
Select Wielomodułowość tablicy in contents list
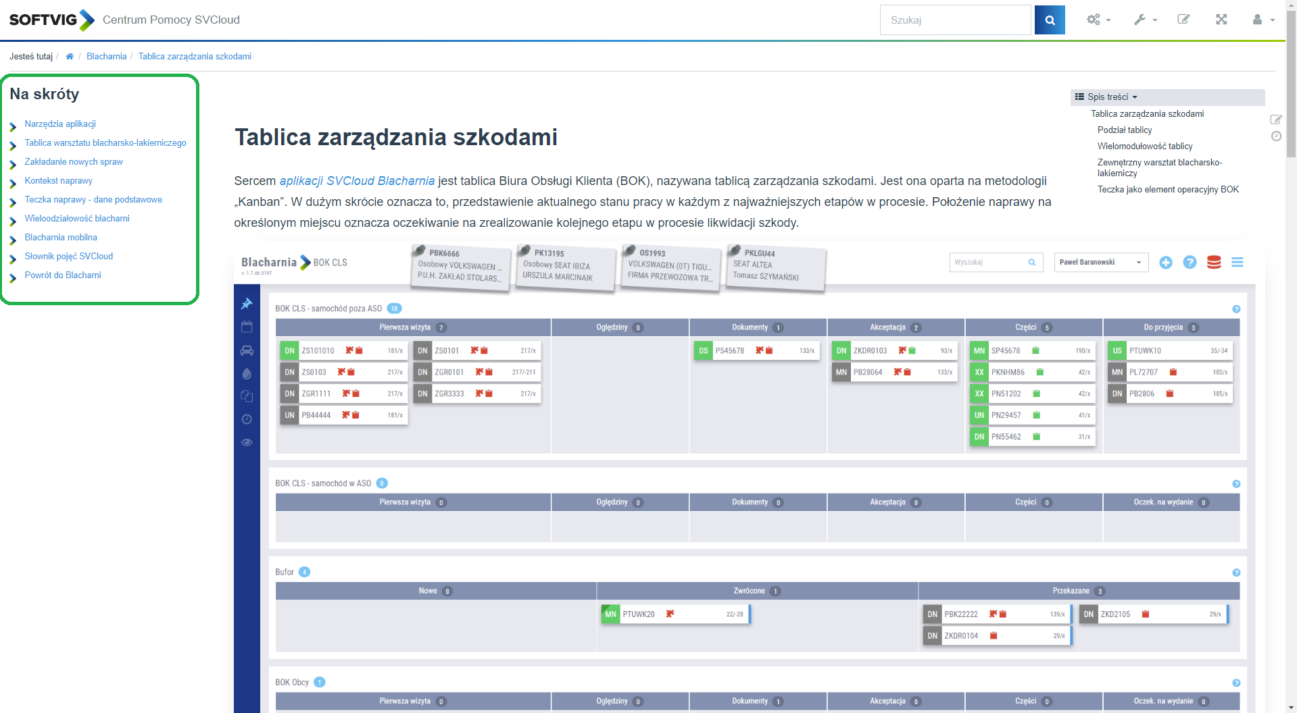[1144, 147]
